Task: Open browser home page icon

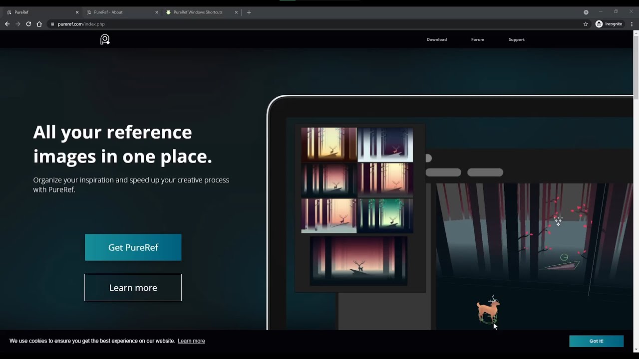Action: coord(39,24)
